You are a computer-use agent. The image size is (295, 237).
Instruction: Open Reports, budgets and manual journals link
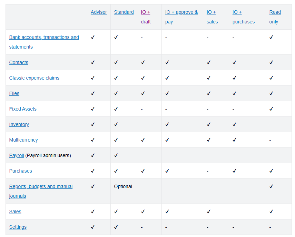click(41, 191)
